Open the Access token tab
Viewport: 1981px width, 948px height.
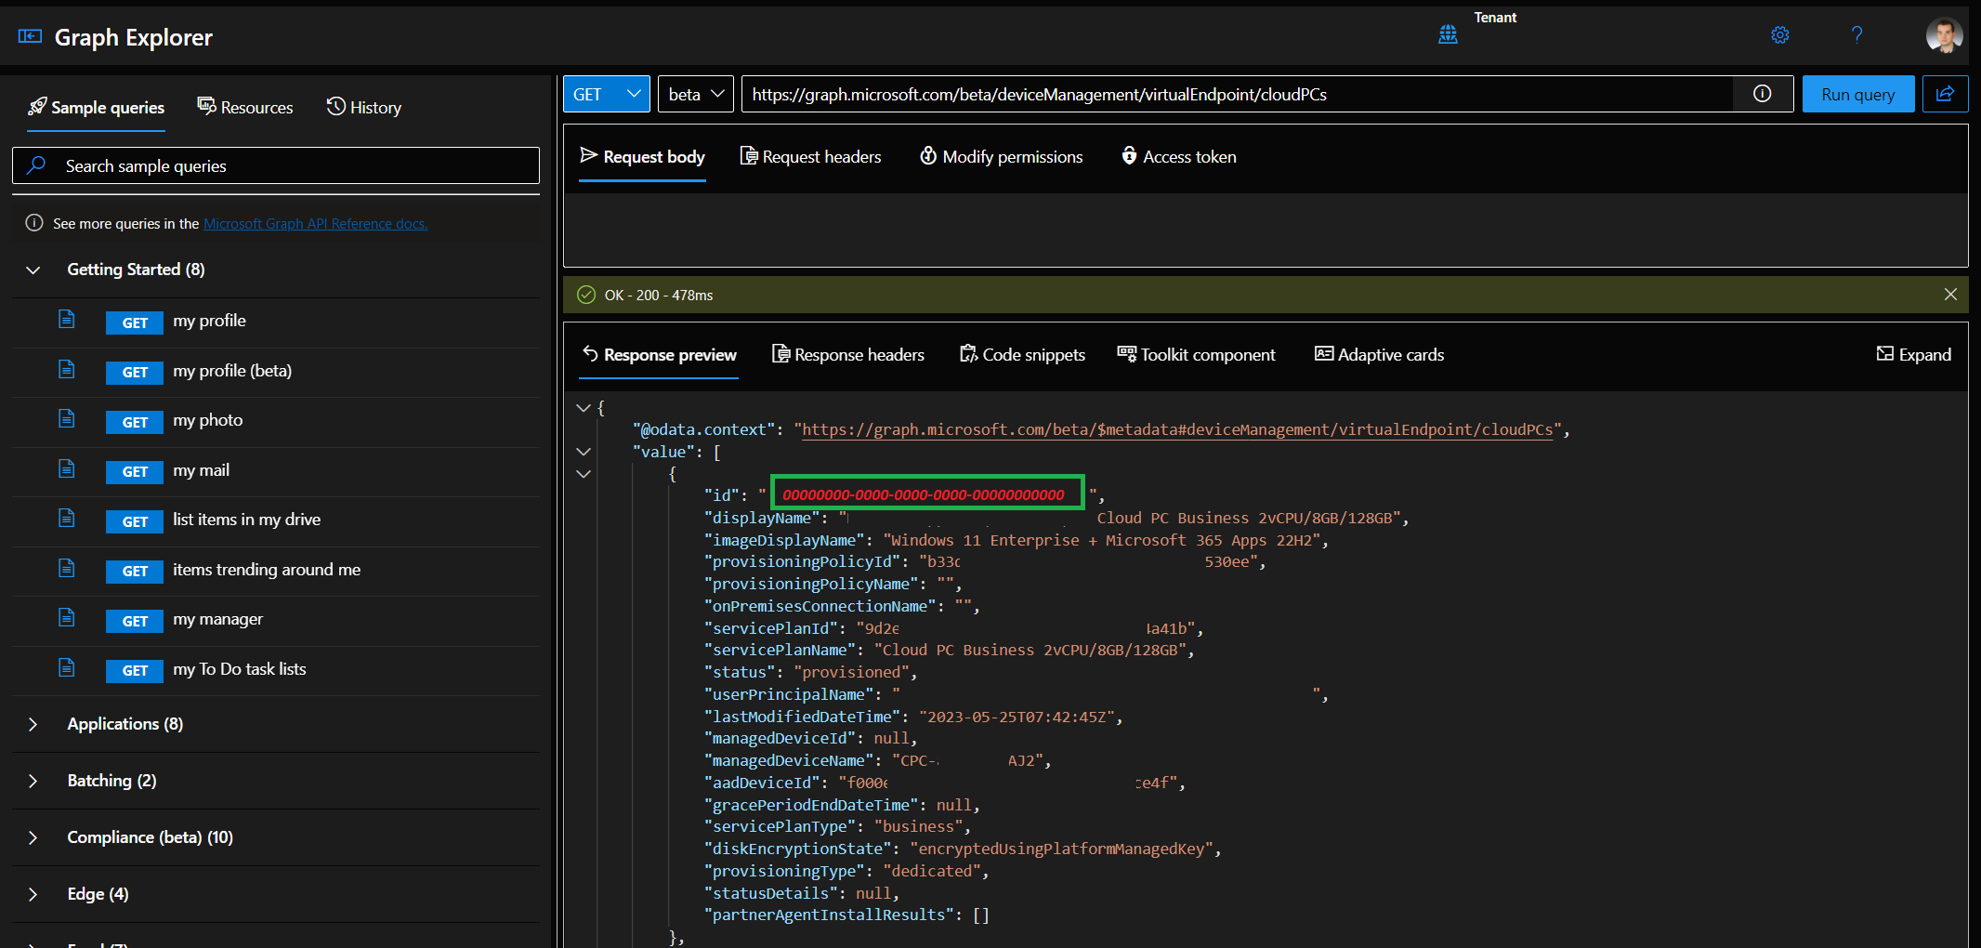pos(1178,157)
